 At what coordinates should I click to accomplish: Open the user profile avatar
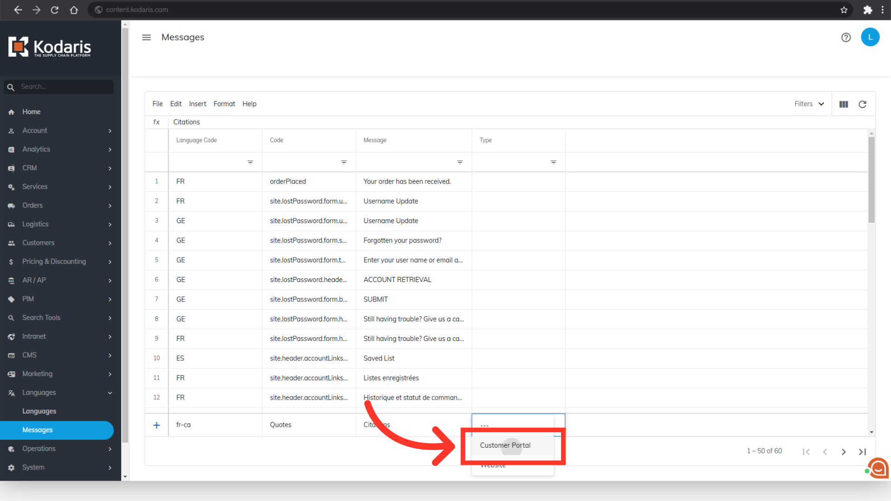click(x=870, y=37)
